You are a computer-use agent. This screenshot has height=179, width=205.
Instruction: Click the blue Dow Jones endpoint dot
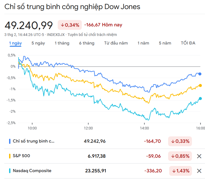200,74
